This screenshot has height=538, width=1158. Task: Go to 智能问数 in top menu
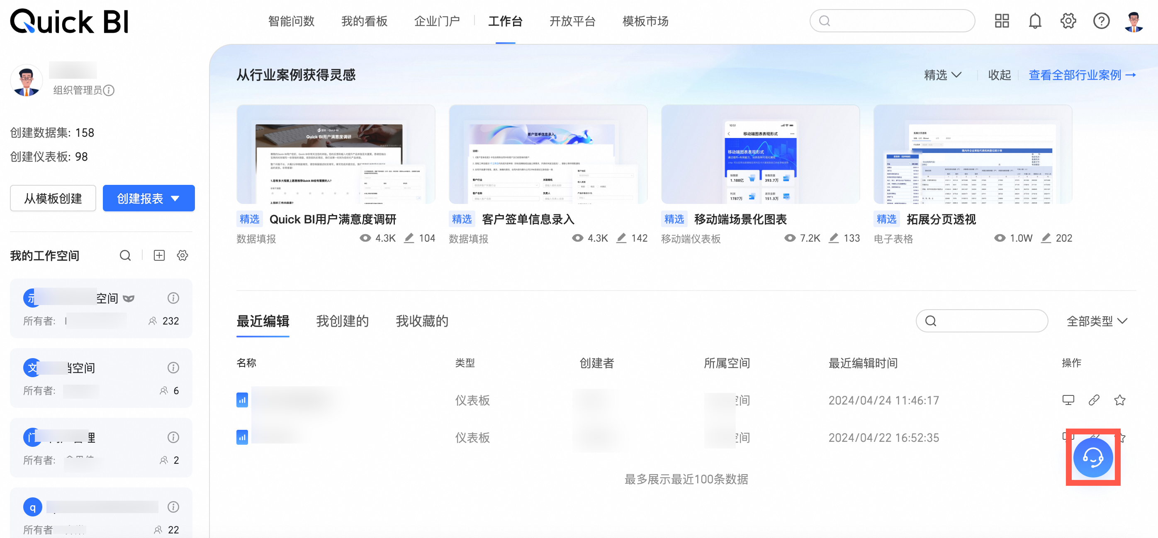(x=291, y=21)
